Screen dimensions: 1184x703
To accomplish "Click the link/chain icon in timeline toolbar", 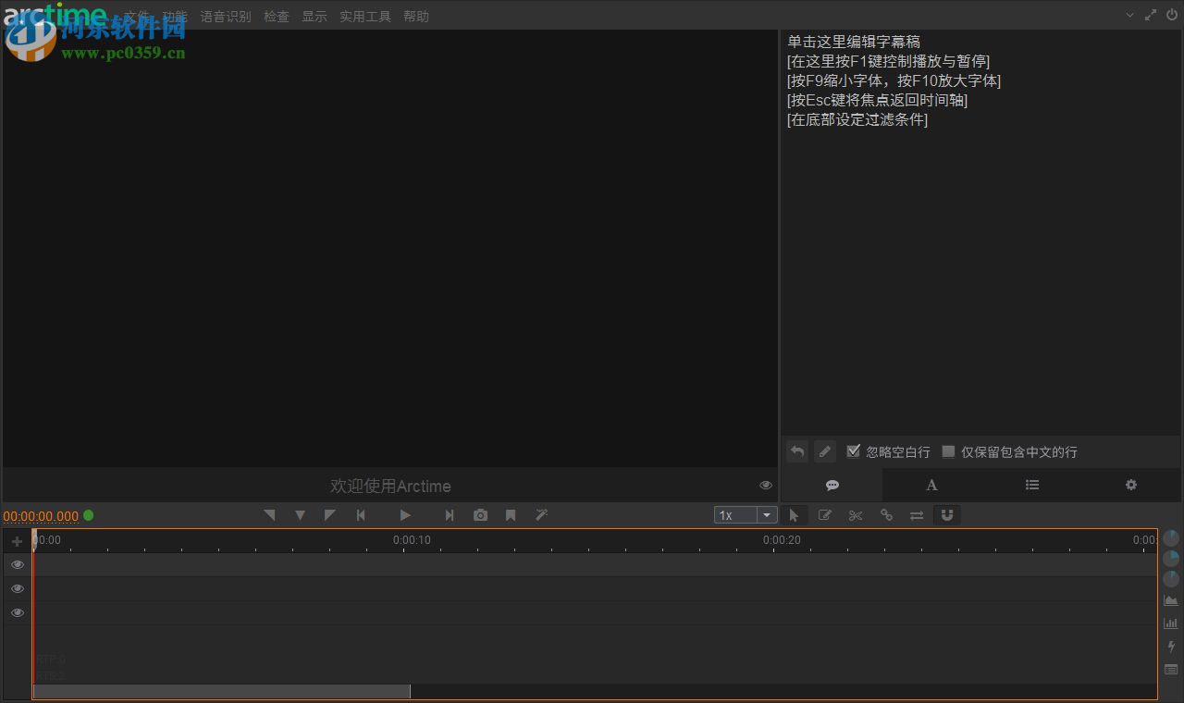I will click(886, 515).
